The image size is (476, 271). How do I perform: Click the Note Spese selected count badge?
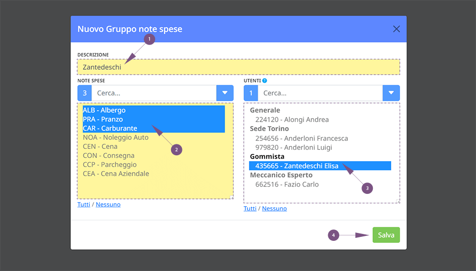(x=85, y=93)
